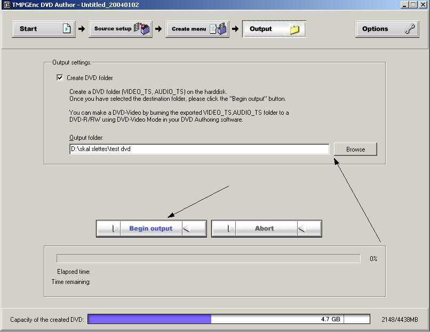Browse for an output folder
This screenshot has width=430, height=332.
(x=355, y=149)
